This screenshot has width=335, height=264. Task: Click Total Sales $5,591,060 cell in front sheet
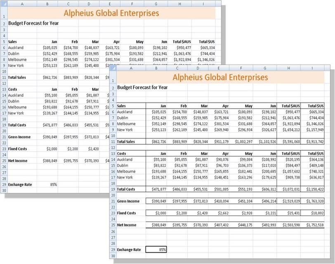click(288, 142)
